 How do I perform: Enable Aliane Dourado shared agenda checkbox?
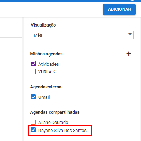pos(33,122)
